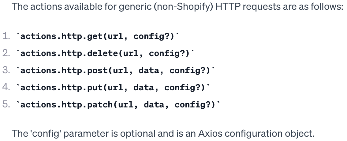347x141 pixels.
Task: Click the config? parameter in the get line
Action: point(151,36)
